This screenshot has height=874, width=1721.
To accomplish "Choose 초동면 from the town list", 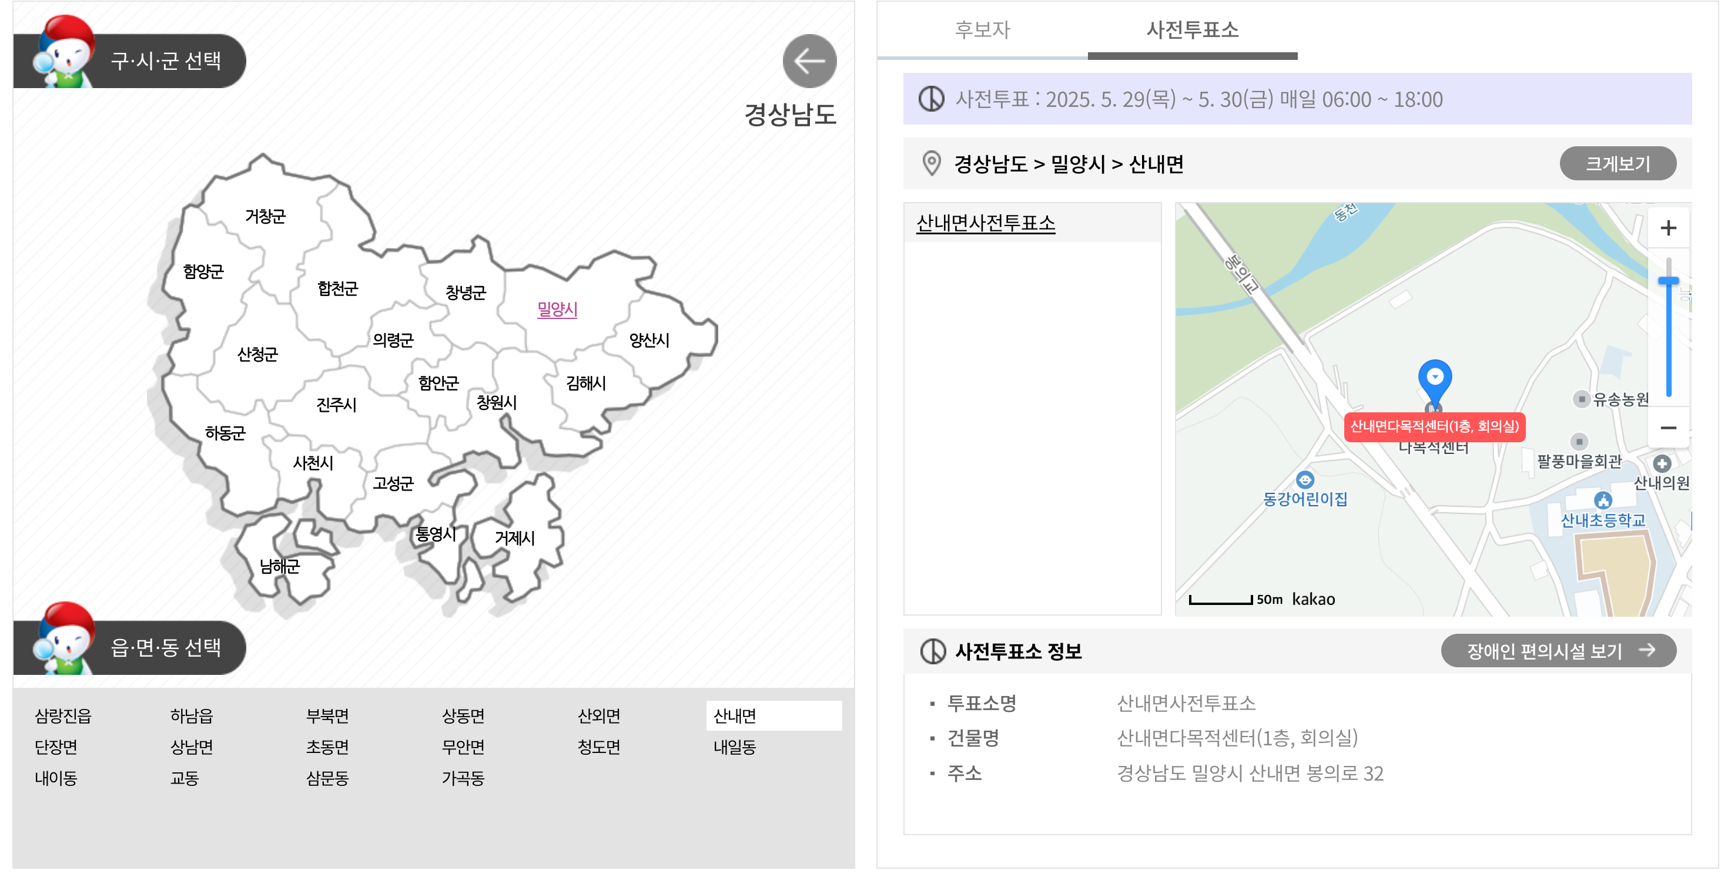I will click(x=327, y=748).
